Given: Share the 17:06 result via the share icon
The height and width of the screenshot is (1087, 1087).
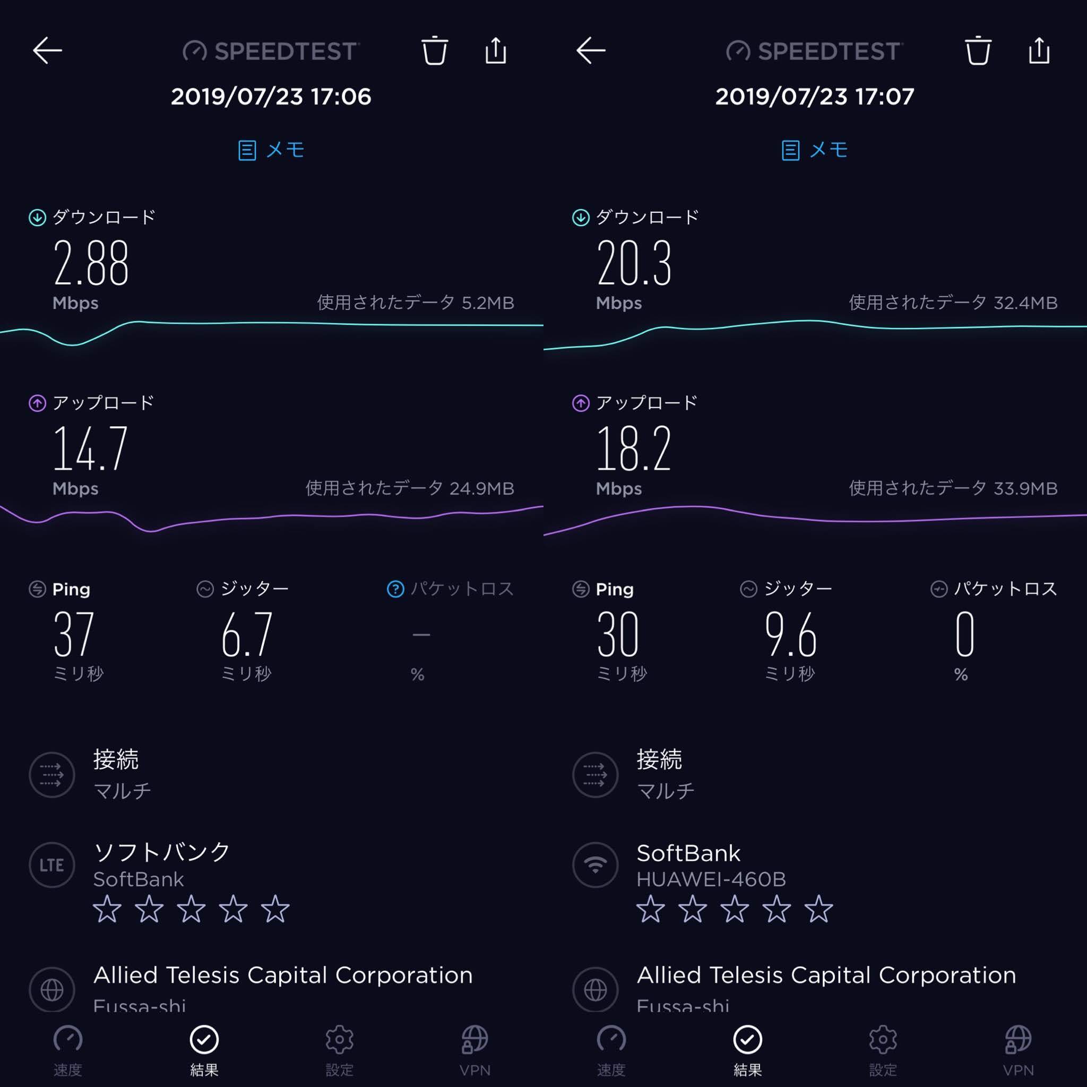Looking at the screenshot, I should click(x=495, y=50).
